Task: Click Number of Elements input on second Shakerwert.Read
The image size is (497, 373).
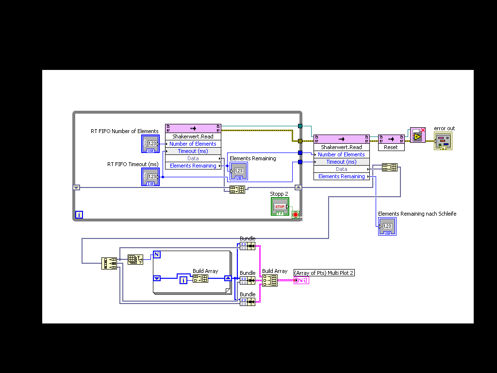Action: pos(341,154)
